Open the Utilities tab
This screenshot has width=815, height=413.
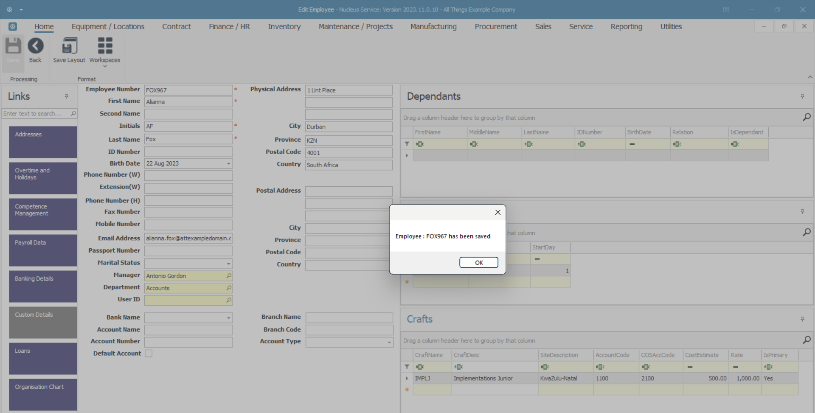(671, 26)
